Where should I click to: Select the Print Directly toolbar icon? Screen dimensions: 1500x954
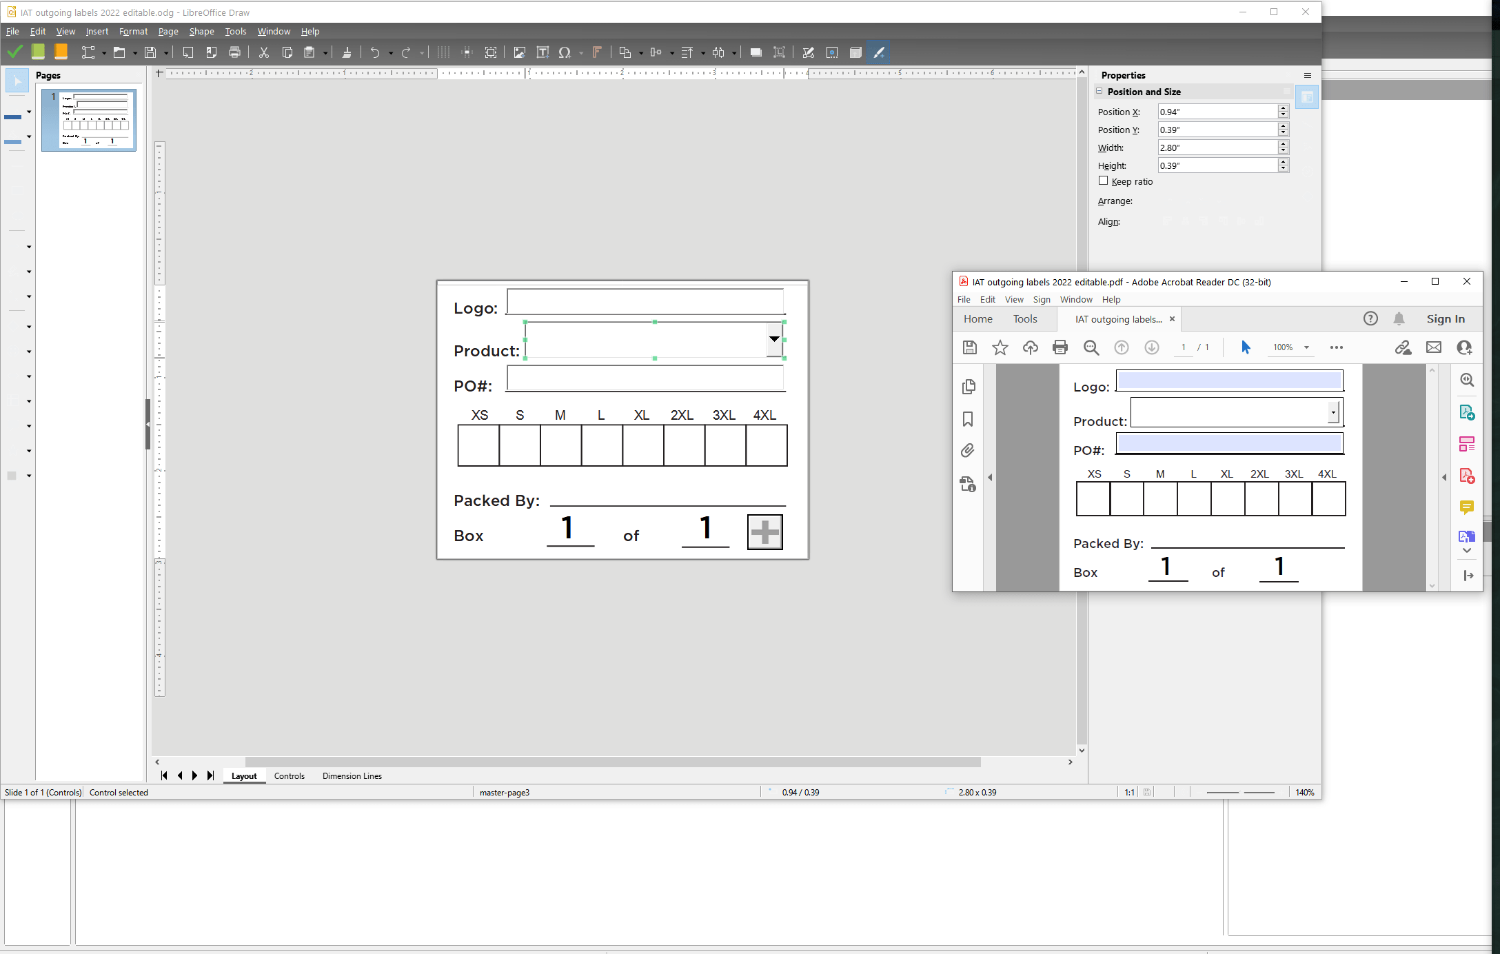pos(234,52)
